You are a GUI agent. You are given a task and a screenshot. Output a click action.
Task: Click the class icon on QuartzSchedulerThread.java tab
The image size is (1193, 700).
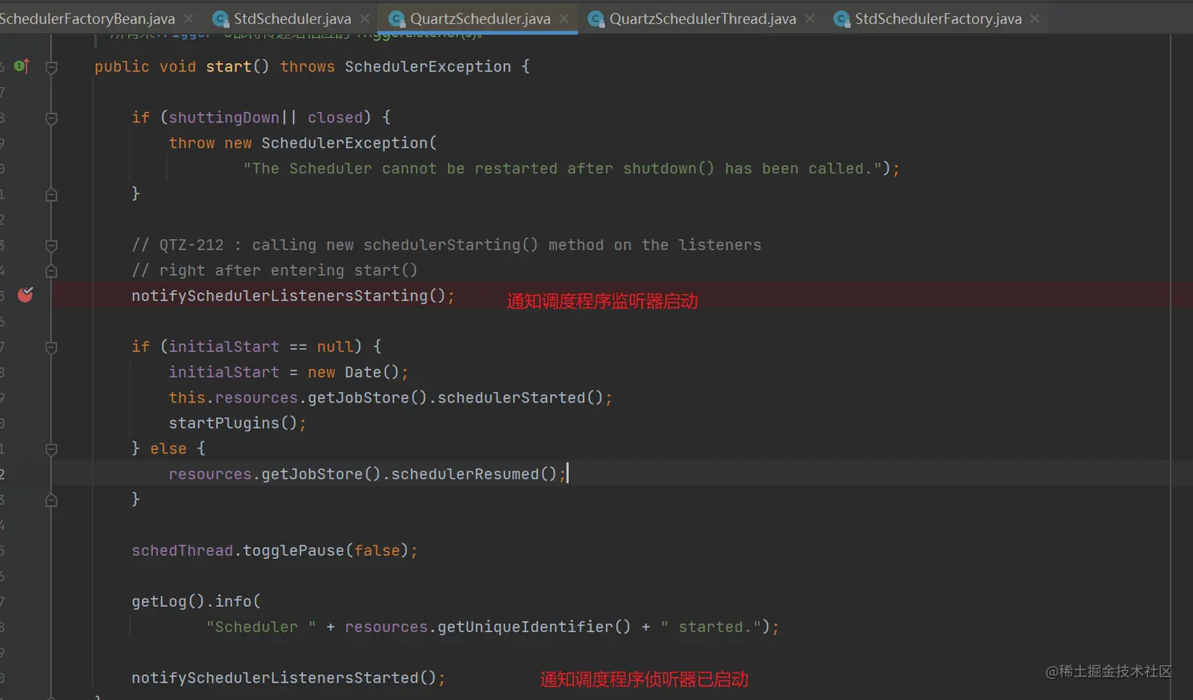coord(596,19)
